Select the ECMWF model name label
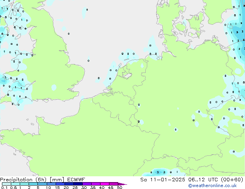The width and height of the screenshot is (245, 189). (77, 179)
